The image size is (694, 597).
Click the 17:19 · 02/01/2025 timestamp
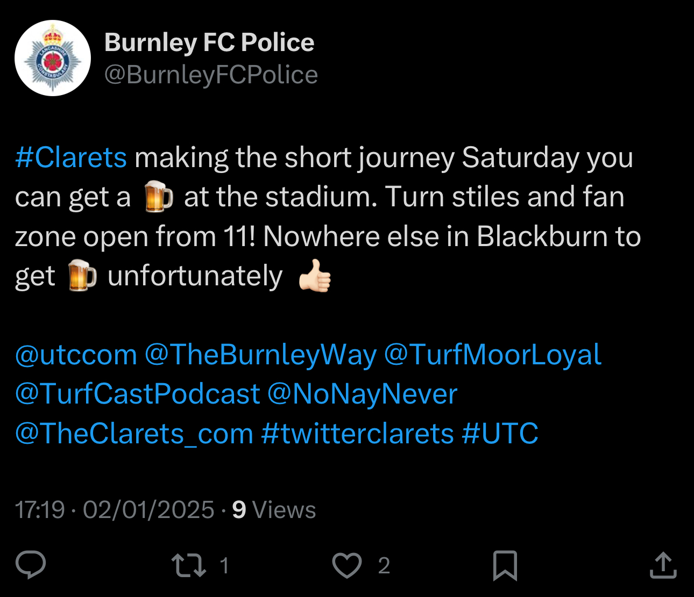tap(115, 510)
